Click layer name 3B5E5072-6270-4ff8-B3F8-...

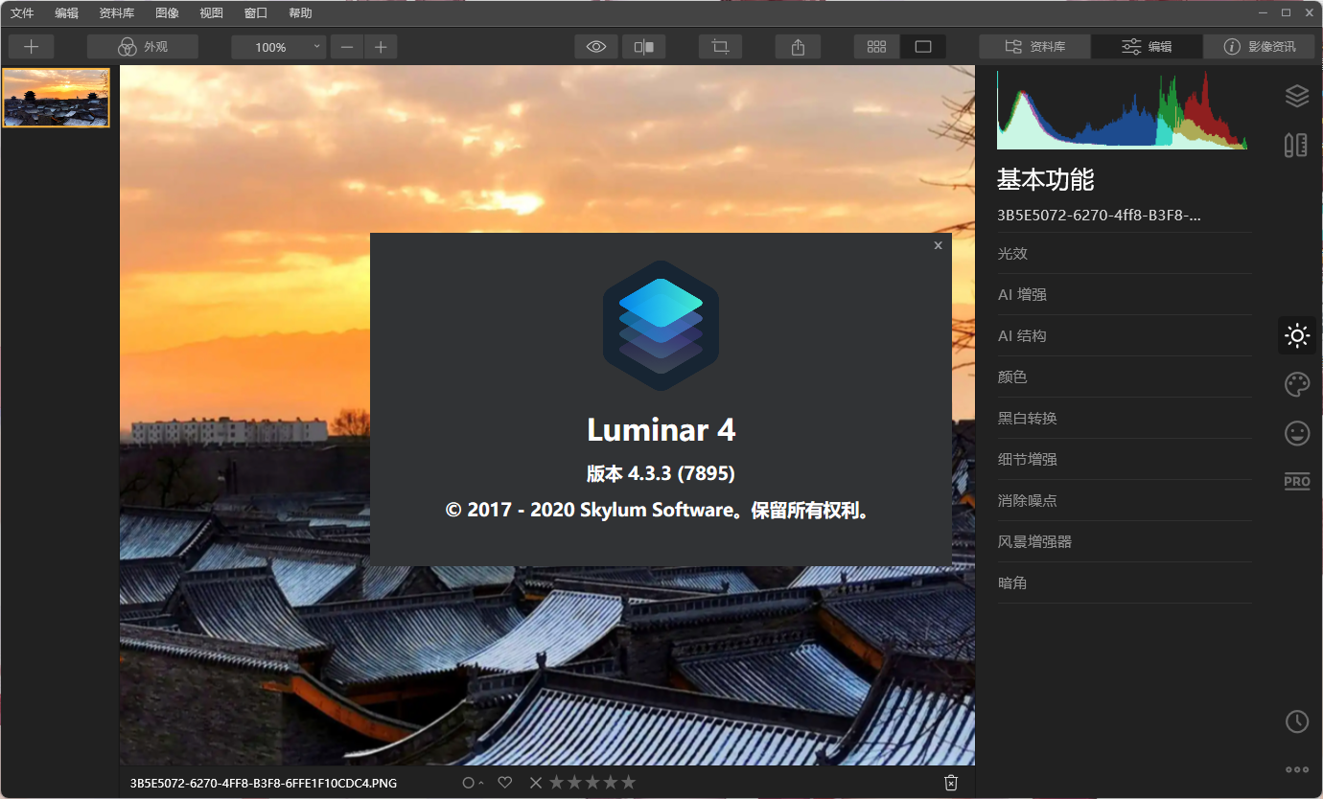(1100, 216)
